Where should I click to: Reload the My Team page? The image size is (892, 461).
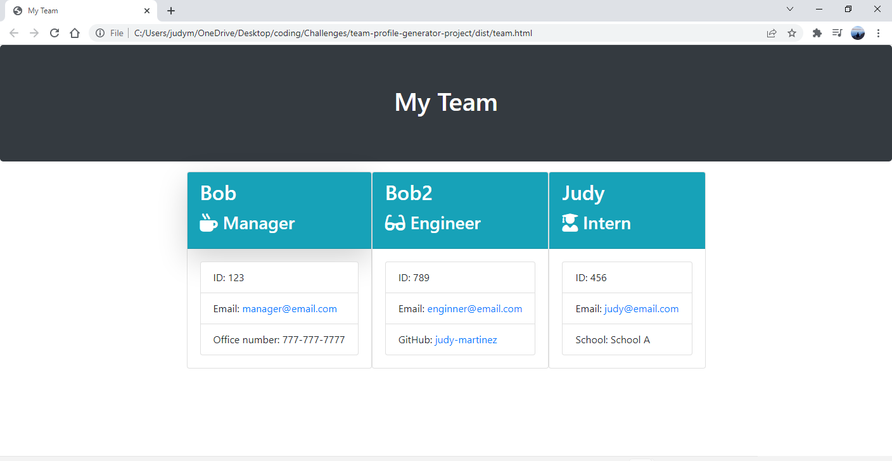pyautogui.click(x=54, y=32)
